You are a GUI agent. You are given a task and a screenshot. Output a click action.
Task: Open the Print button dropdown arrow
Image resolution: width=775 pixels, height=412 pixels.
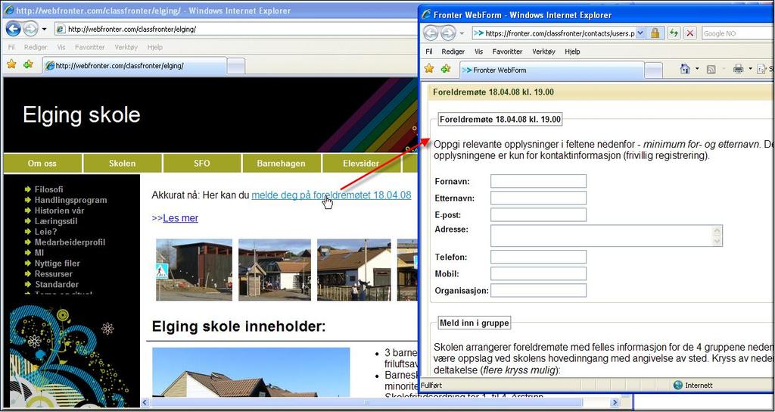click(x=750, y=69)
